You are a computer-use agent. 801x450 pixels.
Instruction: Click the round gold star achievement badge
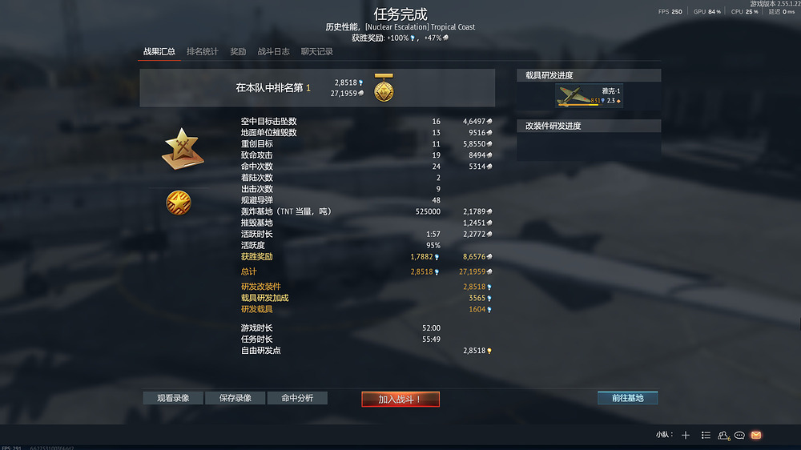[x=179, y=203]
